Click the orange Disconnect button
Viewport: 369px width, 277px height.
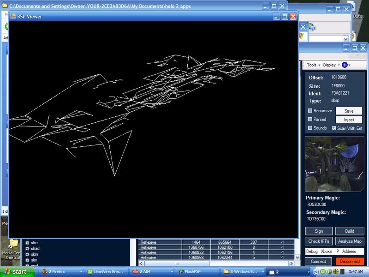tap(350, 261)
